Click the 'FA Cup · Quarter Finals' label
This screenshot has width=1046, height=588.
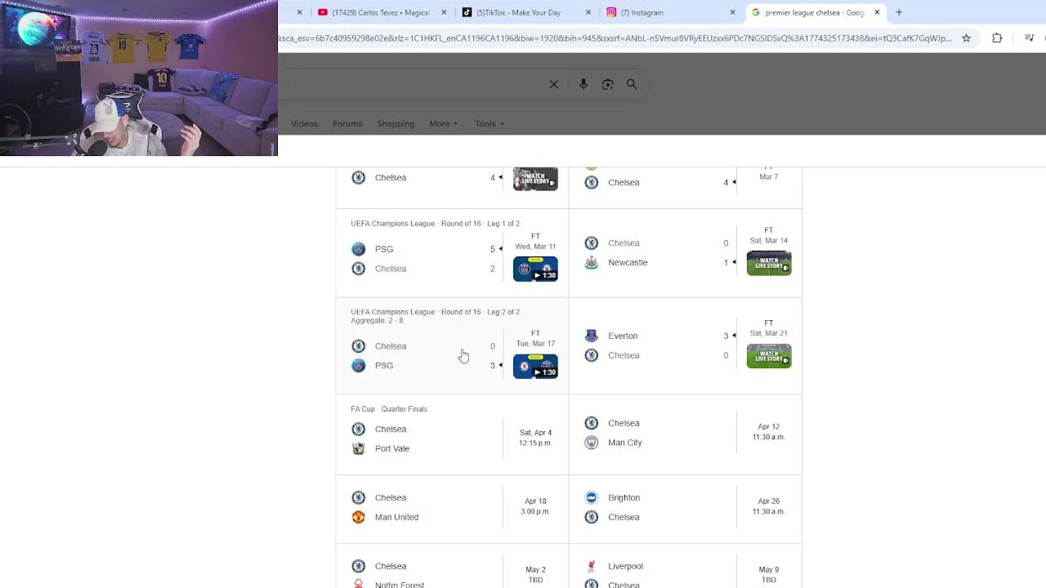point(389,409)
